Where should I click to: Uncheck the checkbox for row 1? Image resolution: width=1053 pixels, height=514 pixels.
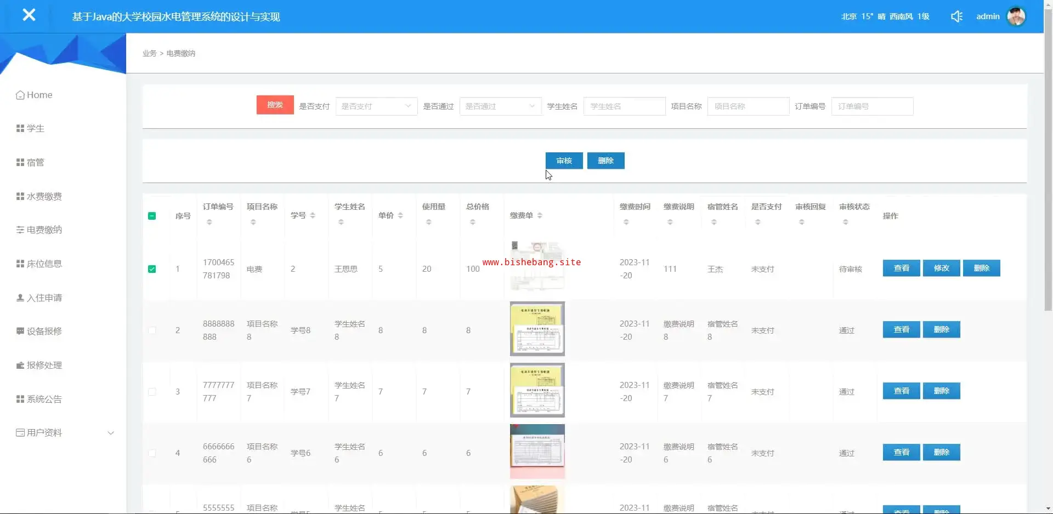pyautogui.click(x=152, y=269)
